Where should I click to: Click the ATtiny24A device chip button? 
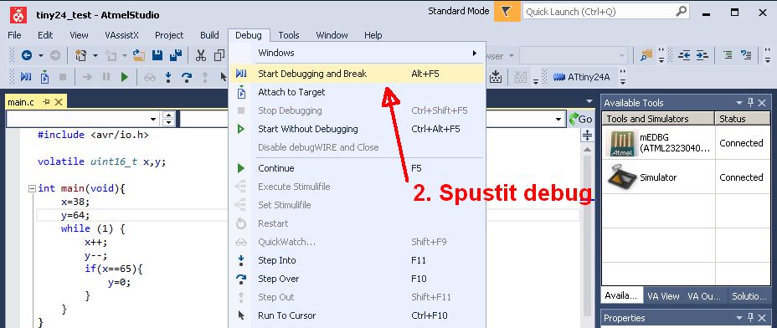[581, 77]
